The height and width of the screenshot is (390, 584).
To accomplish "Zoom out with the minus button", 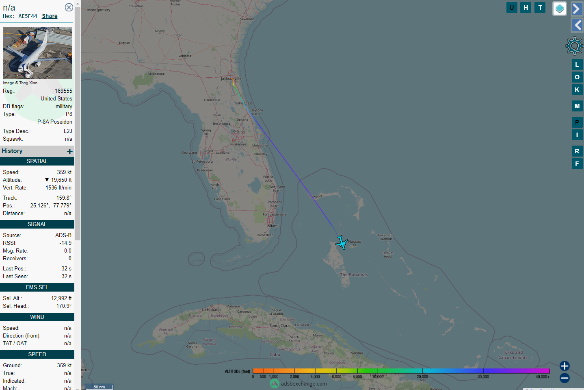I will click(565, 378).
